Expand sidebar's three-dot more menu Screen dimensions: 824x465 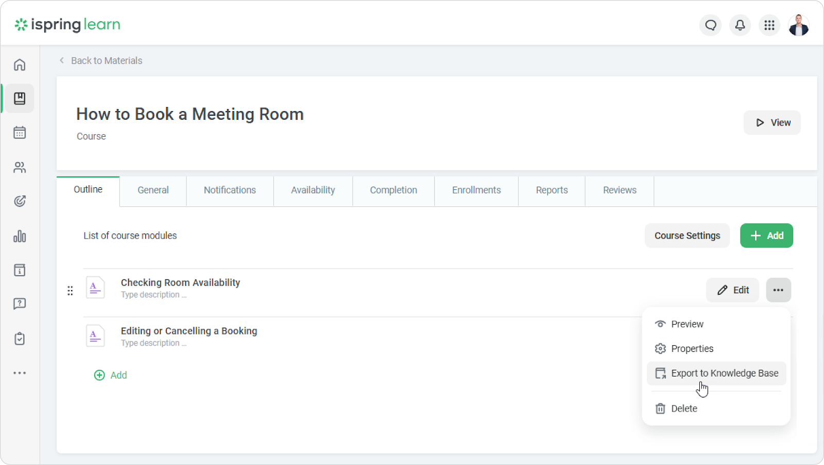click(20, 373)
